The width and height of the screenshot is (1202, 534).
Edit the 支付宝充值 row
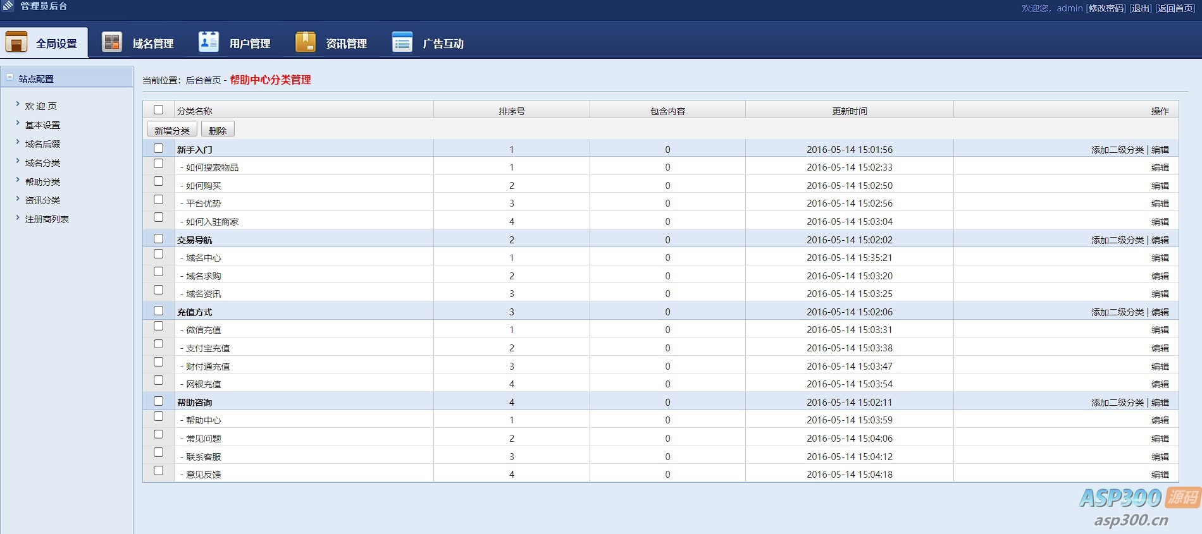1160,348
